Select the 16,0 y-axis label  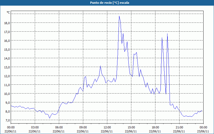(x=7, y=41)
